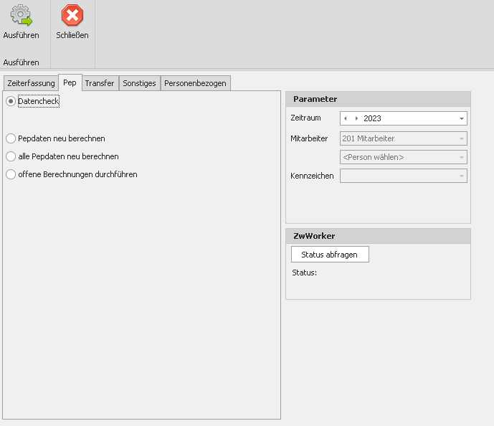Go to the Sonstiges tab
494x426 pixels.
pos(139,83)
